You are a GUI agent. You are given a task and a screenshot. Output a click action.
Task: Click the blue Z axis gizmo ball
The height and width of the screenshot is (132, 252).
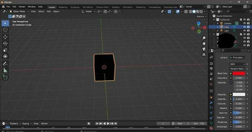199,23
